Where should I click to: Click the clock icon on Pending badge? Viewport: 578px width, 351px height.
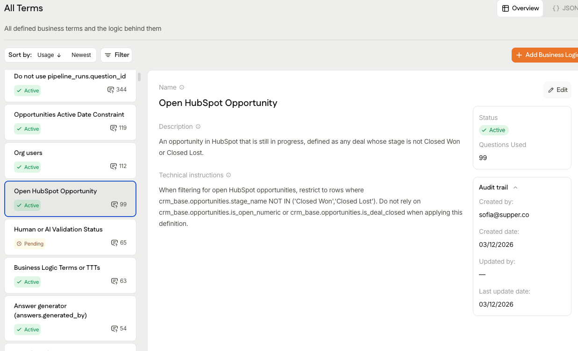click(19, 244)
